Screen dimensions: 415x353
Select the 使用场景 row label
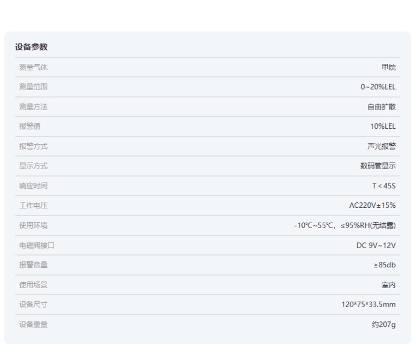tap(33, 284)
